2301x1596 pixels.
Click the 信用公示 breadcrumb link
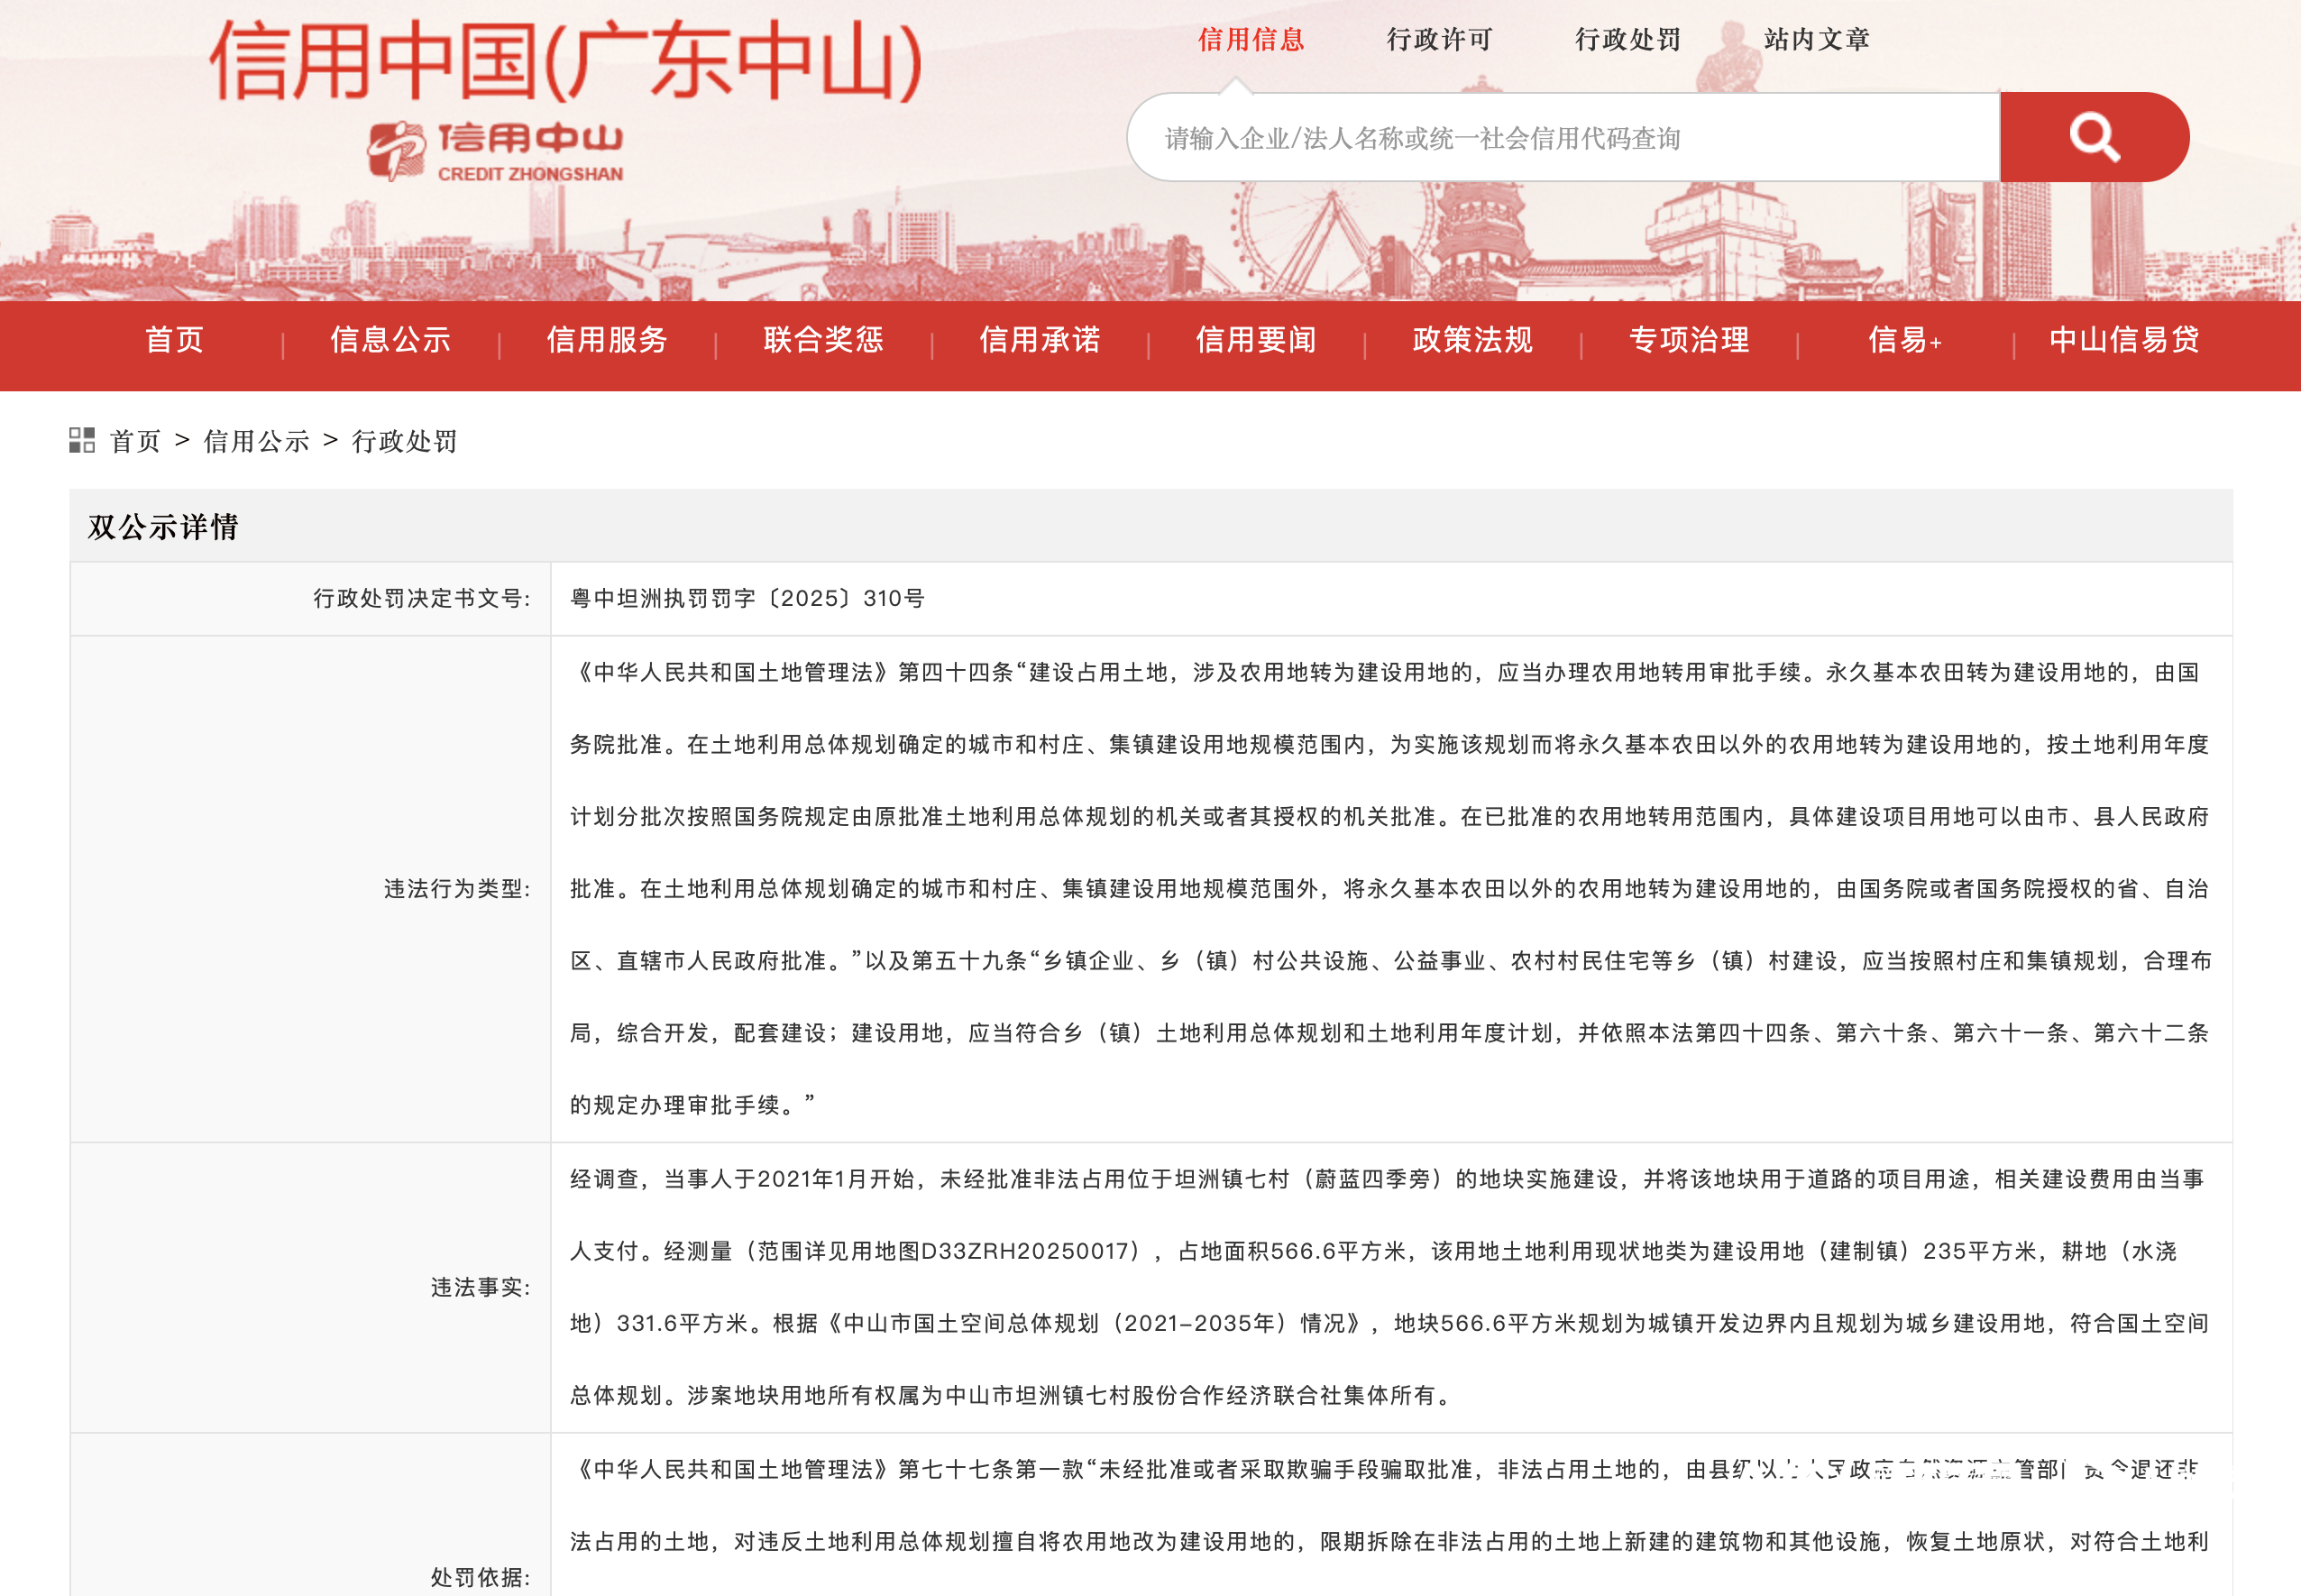click(256, 441)
